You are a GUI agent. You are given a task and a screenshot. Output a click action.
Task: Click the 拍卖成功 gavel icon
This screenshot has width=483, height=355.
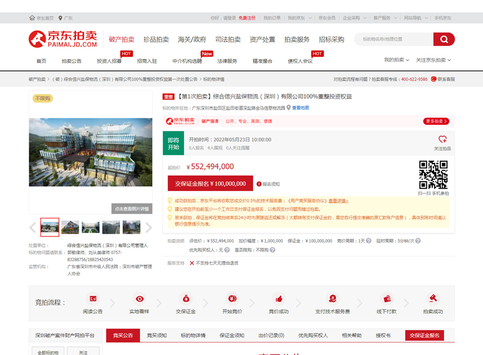(x=433, y=298)
